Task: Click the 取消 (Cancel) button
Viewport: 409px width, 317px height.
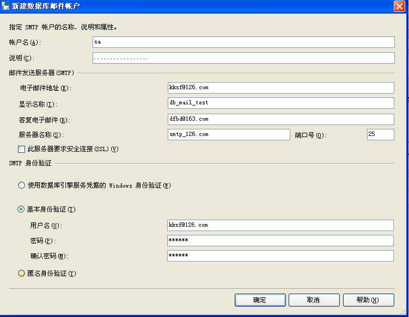Action: (314, 300)
